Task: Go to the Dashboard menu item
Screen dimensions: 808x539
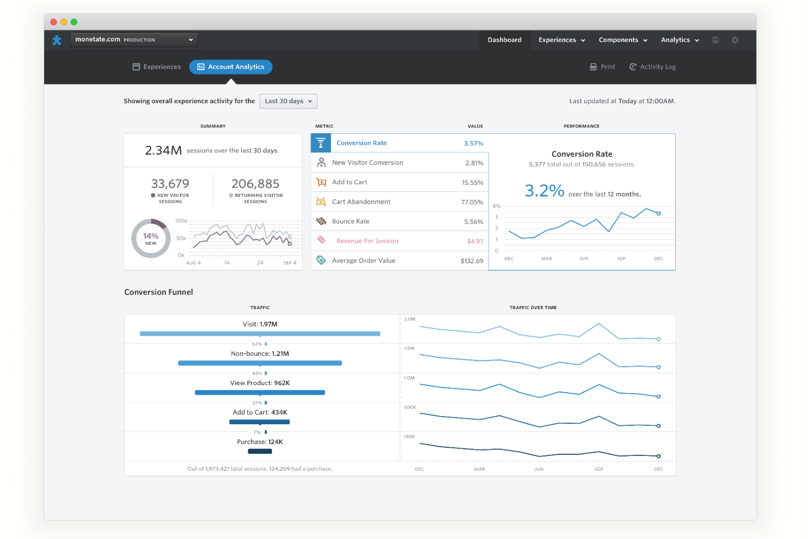Action: 504,40
